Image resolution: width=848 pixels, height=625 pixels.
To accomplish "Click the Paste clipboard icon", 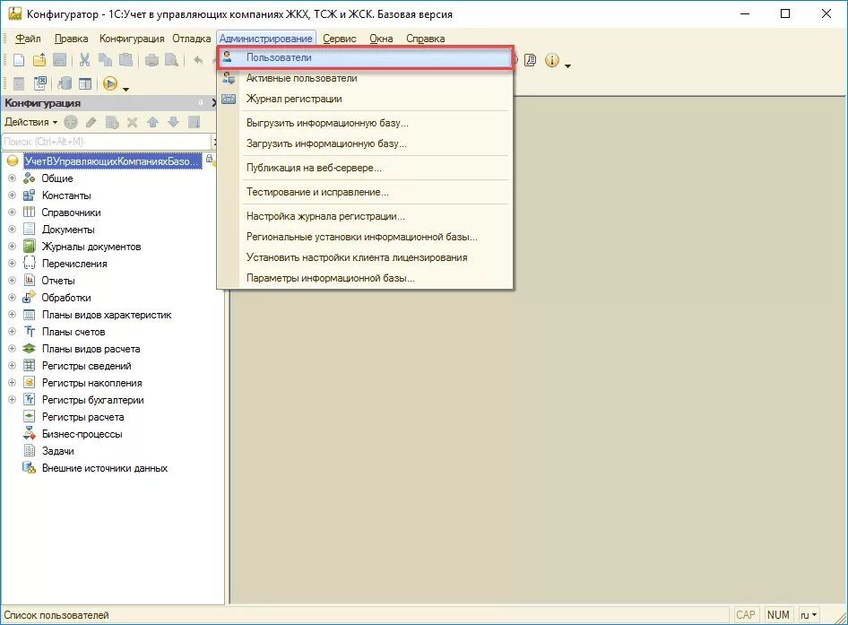I will click(125, 60).
